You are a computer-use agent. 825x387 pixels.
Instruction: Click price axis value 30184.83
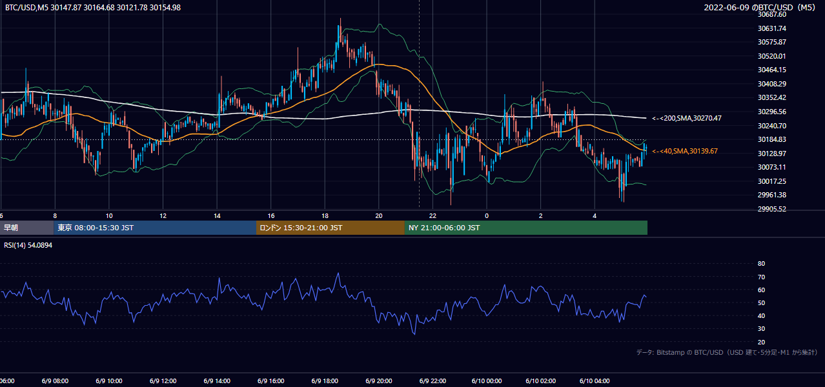pos(772,139)
